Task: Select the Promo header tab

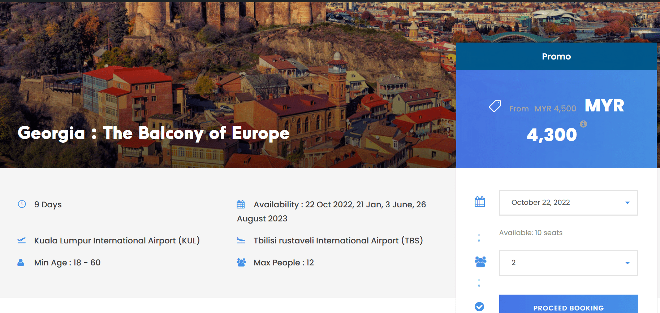Action: [x=556, y=57]
